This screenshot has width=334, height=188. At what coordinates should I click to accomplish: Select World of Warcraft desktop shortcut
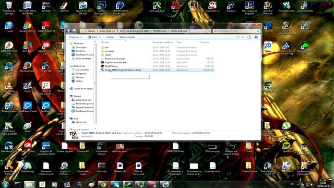(x=268, y=8)
